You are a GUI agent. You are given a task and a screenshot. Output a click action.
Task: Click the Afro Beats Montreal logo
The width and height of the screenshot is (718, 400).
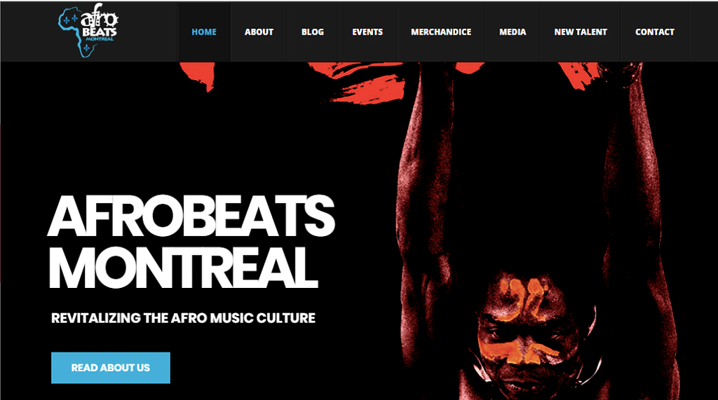tap(88, 30)
